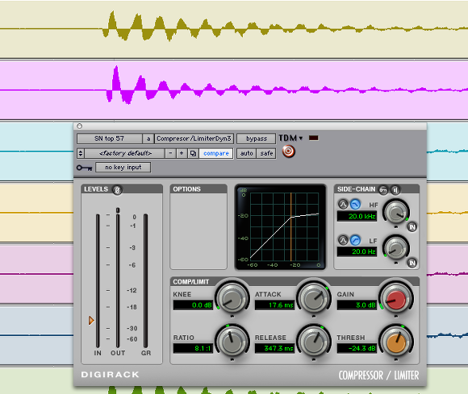Click the Release knob
Viewport: 468px width, 394px height.
[314, 342]
